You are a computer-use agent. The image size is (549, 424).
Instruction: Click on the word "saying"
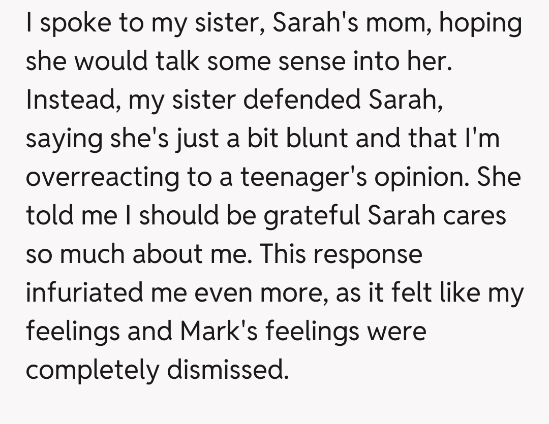pos(64,140)
